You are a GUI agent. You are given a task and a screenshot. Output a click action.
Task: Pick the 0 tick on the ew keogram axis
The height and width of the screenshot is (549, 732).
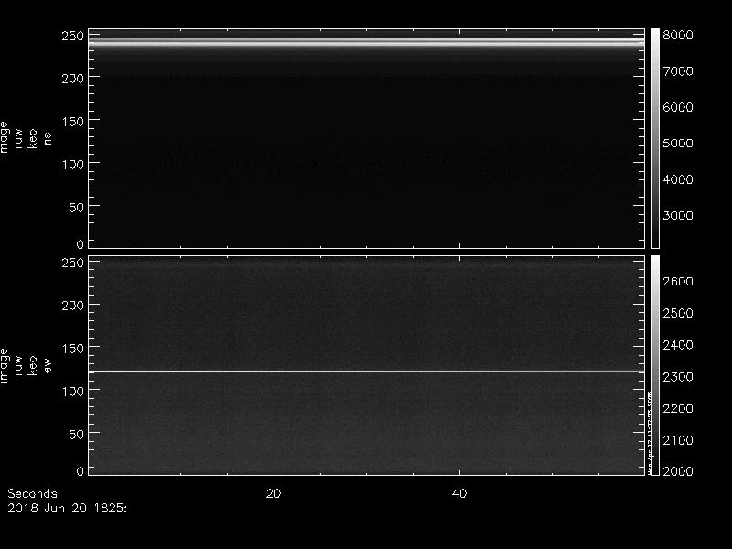point(81,471)
